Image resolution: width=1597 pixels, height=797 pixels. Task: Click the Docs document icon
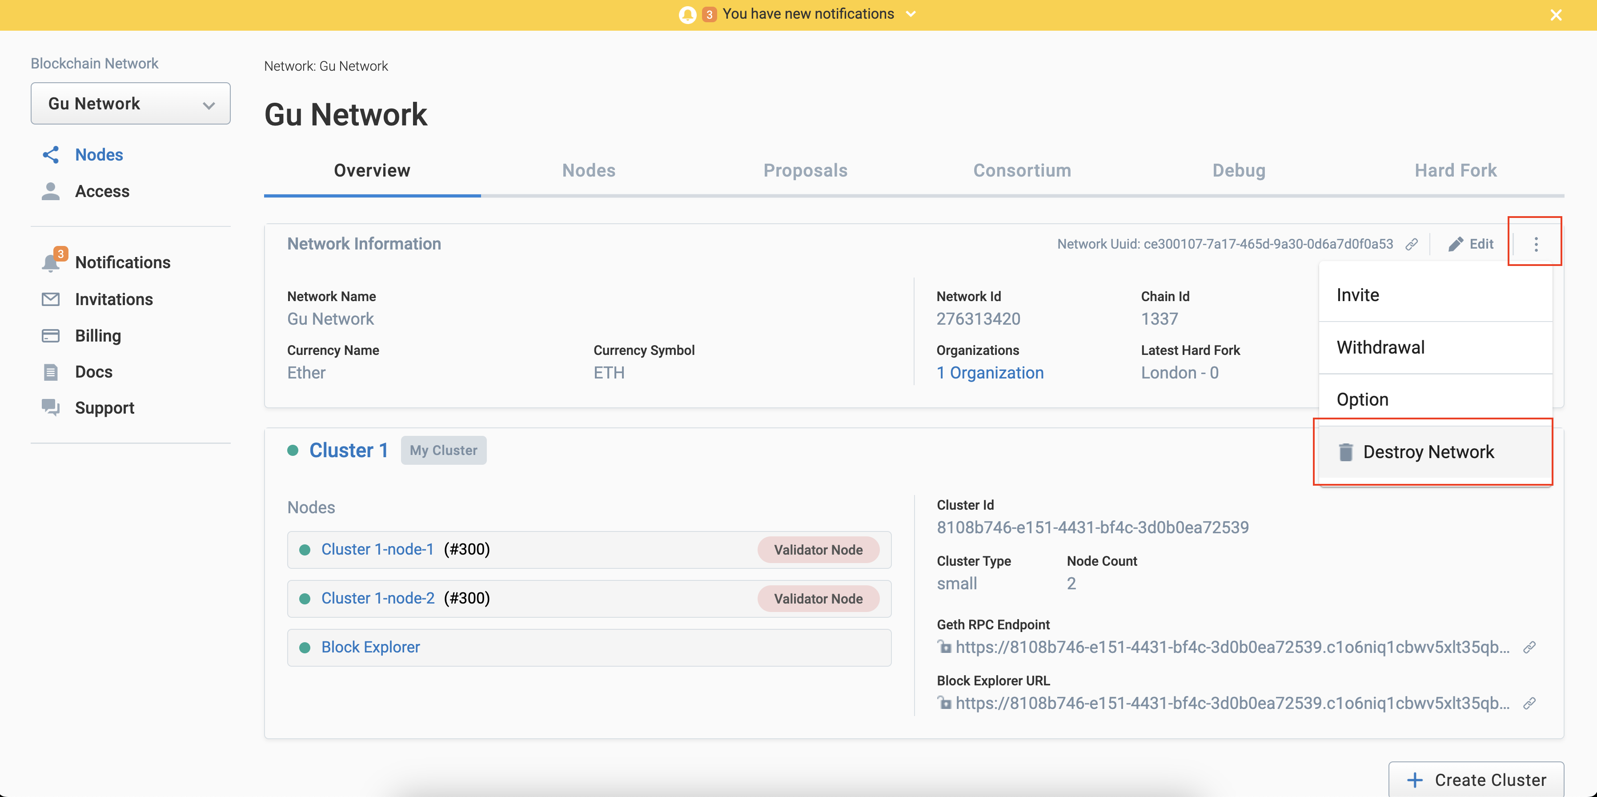pyautogui.click(x=51, y=372)
